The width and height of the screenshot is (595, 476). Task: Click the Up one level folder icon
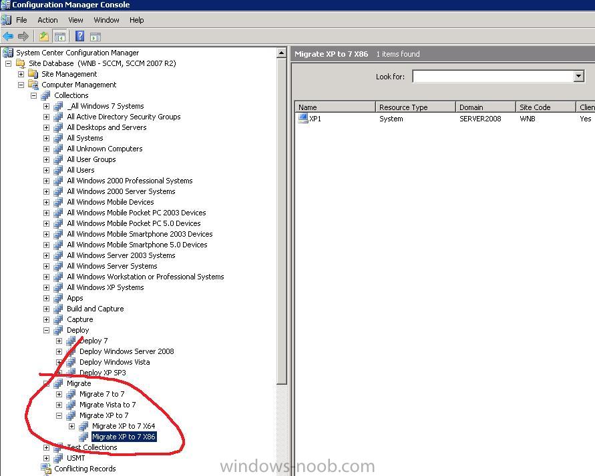point(44,37)
